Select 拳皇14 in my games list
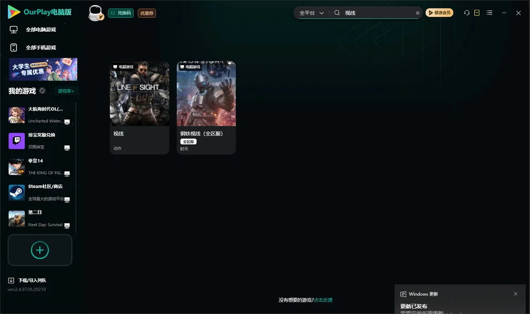 [39, 167]
